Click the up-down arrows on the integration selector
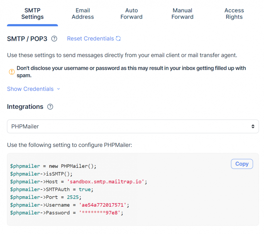Viewport: 264px width, 234px height. tap(252, 126)
